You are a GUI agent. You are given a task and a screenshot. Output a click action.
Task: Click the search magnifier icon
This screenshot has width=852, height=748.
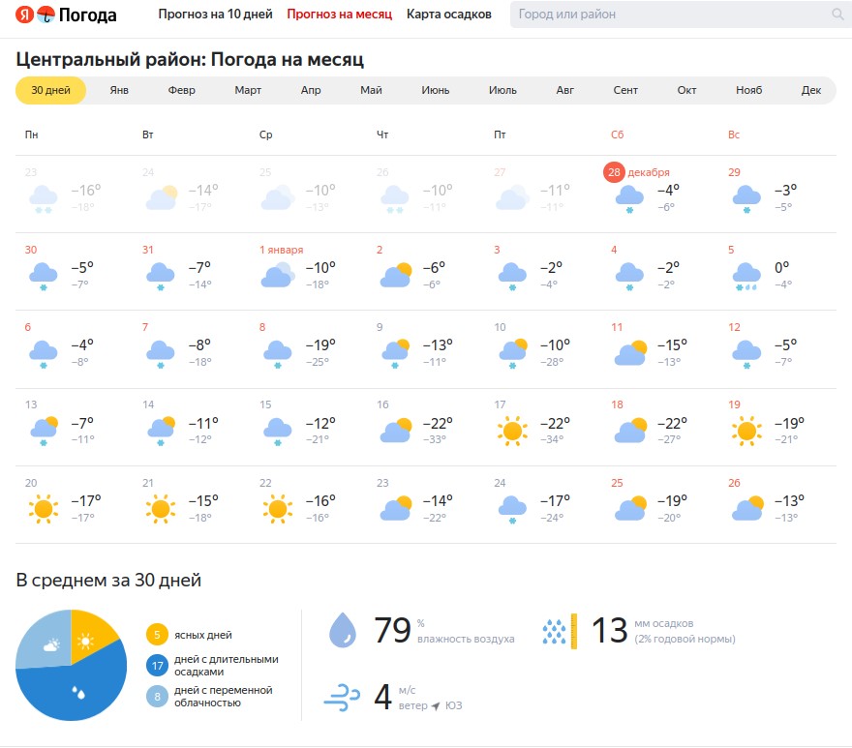(x=837, y=15)
